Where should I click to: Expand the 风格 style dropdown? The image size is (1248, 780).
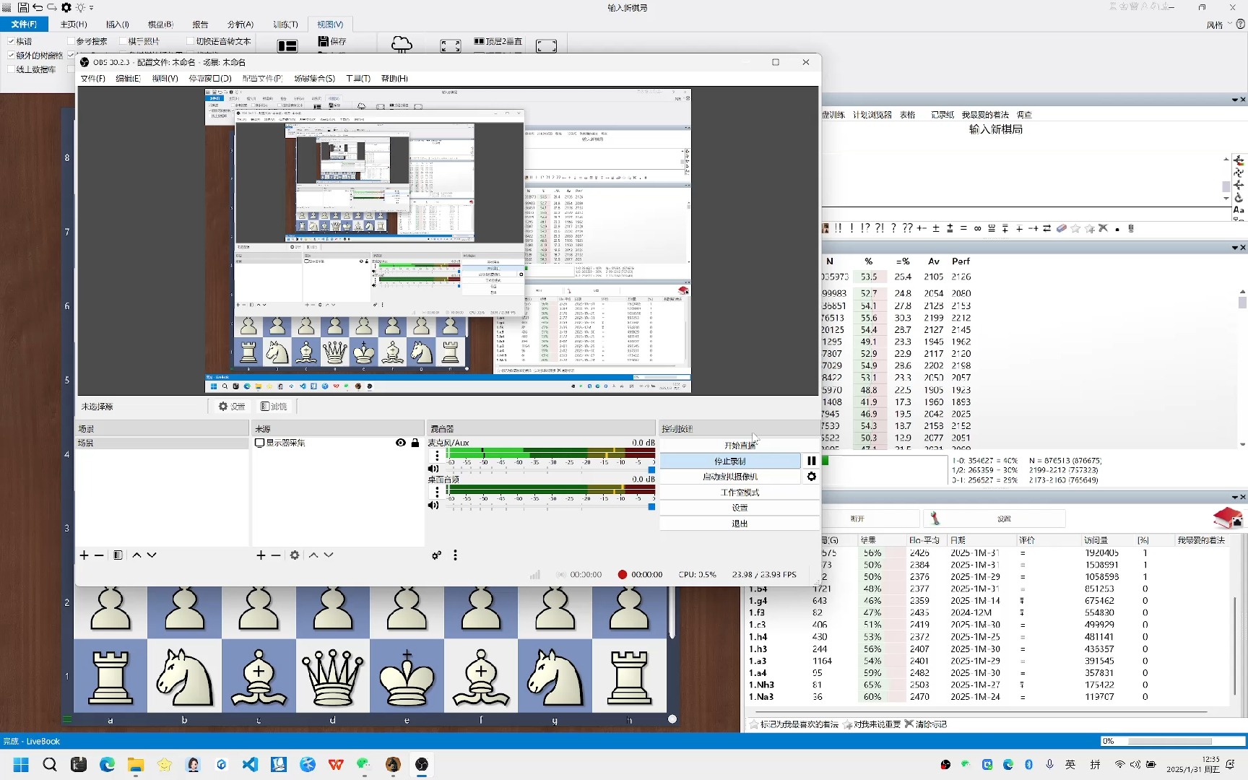point(1230,24)
